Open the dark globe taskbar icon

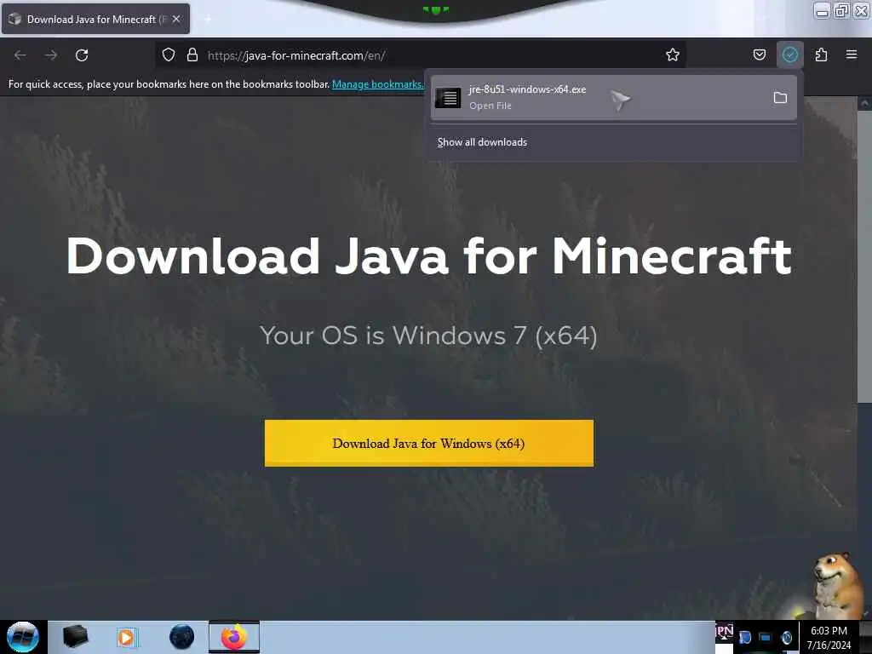tap(182, 637)
